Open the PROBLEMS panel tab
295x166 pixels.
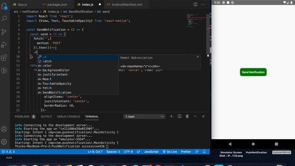[25, 117]
